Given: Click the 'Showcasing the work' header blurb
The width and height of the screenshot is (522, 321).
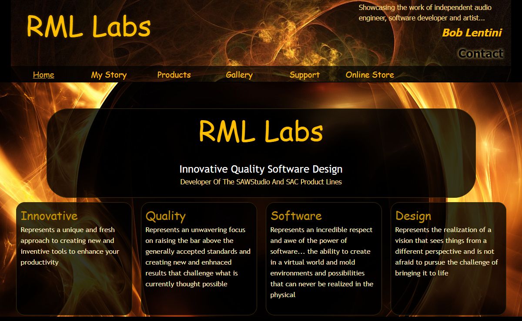Looking at the screenshot, I should pyautogui.click(x=425, y=13).
